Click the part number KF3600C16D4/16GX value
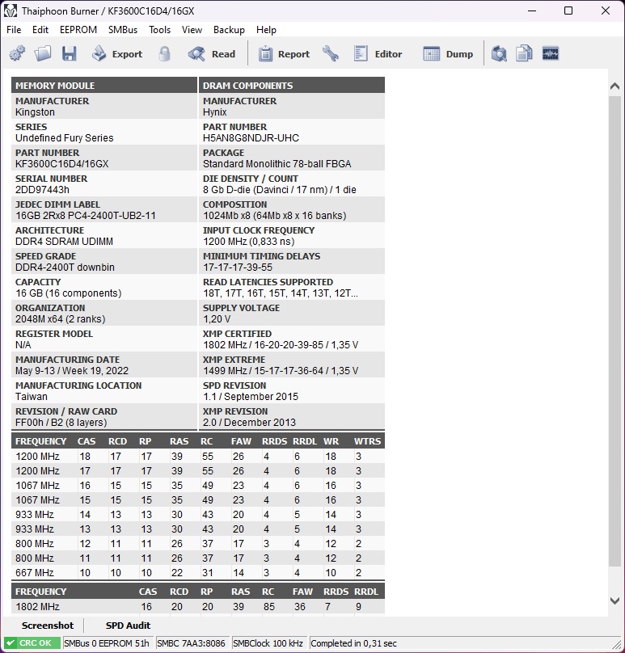The height and width of the screenshot is (653, 625). click(x=62, y=164)
